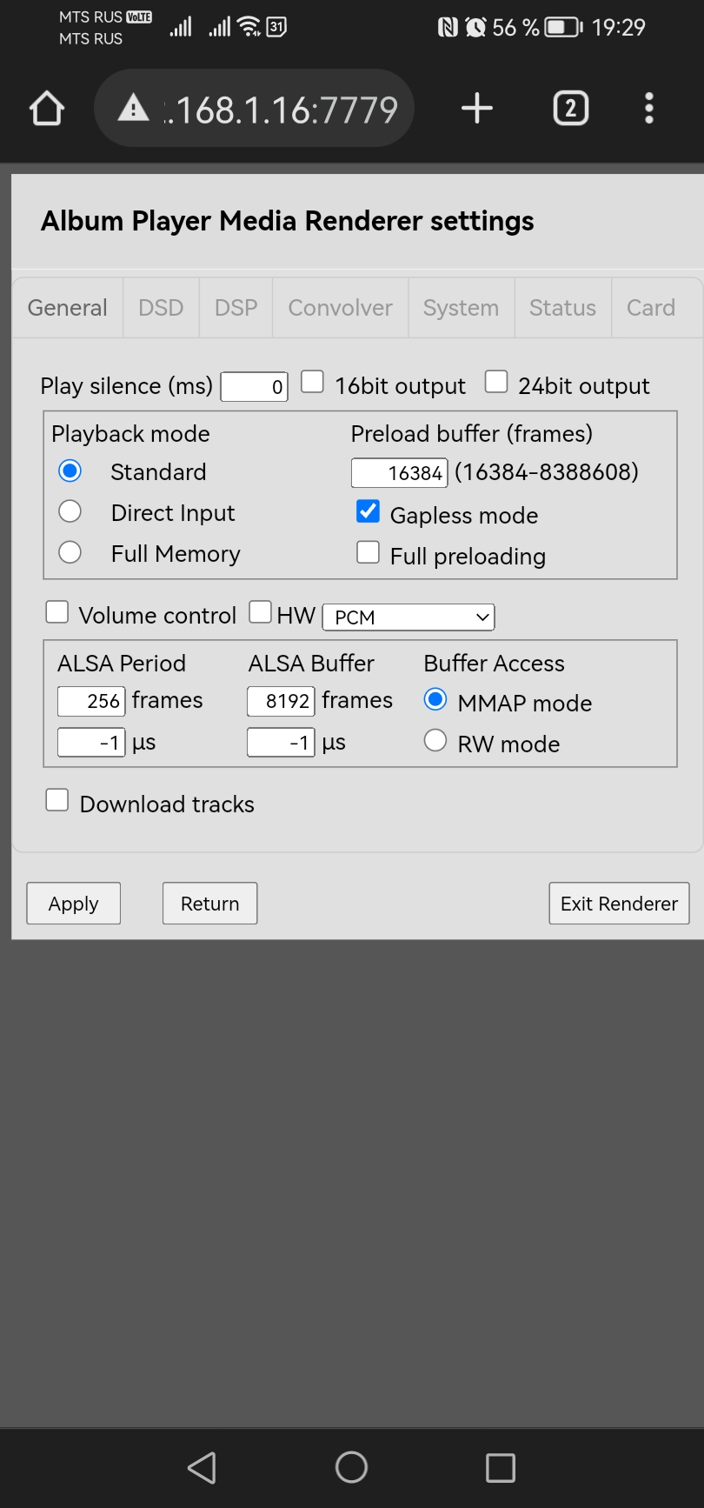Screen dimensions: 704x1508
Task: Select RW mode buffer access
Action: click(x=435, y=741)
